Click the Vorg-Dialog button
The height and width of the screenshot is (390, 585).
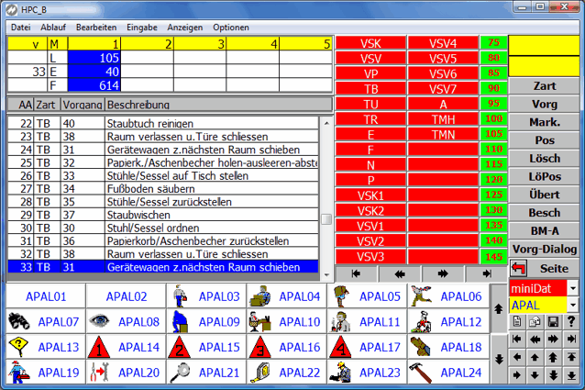click(x=545, y=247)
